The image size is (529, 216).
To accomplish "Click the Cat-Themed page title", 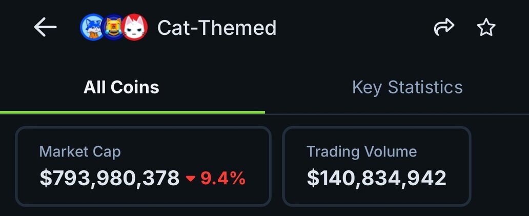I will coord(217,27).
